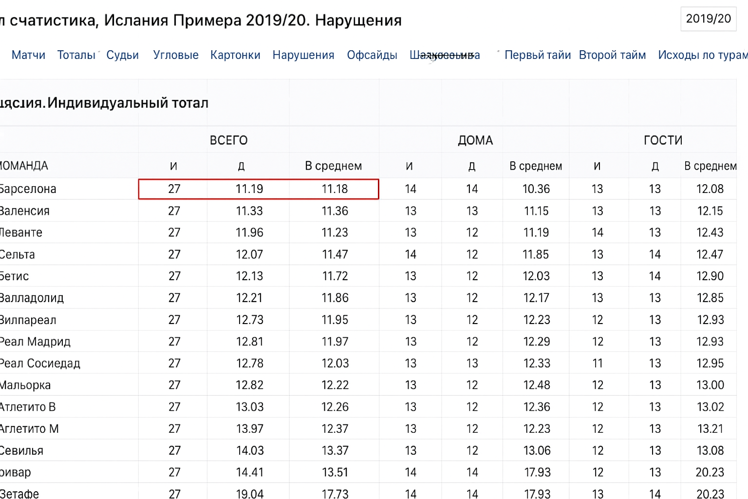
Task: Switch to the Офсайды tab
Action: [372, 55]
